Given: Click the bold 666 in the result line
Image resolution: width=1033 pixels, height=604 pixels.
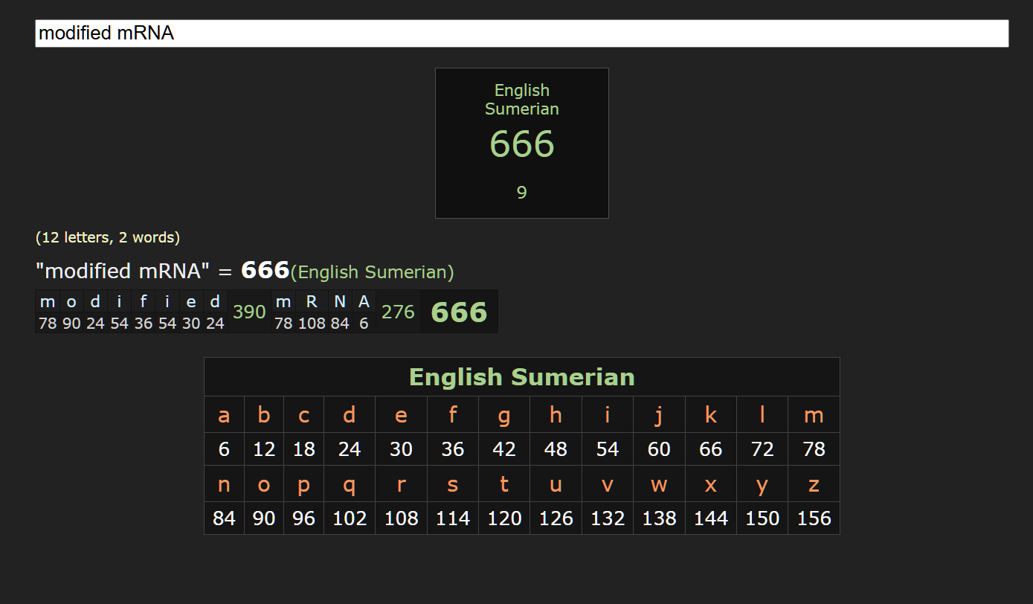Looking at the screenshot, I should click(265, 270).
